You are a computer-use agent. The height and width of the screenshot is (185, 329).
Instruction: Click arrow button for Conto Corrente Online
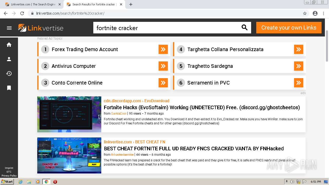point(163,83)
